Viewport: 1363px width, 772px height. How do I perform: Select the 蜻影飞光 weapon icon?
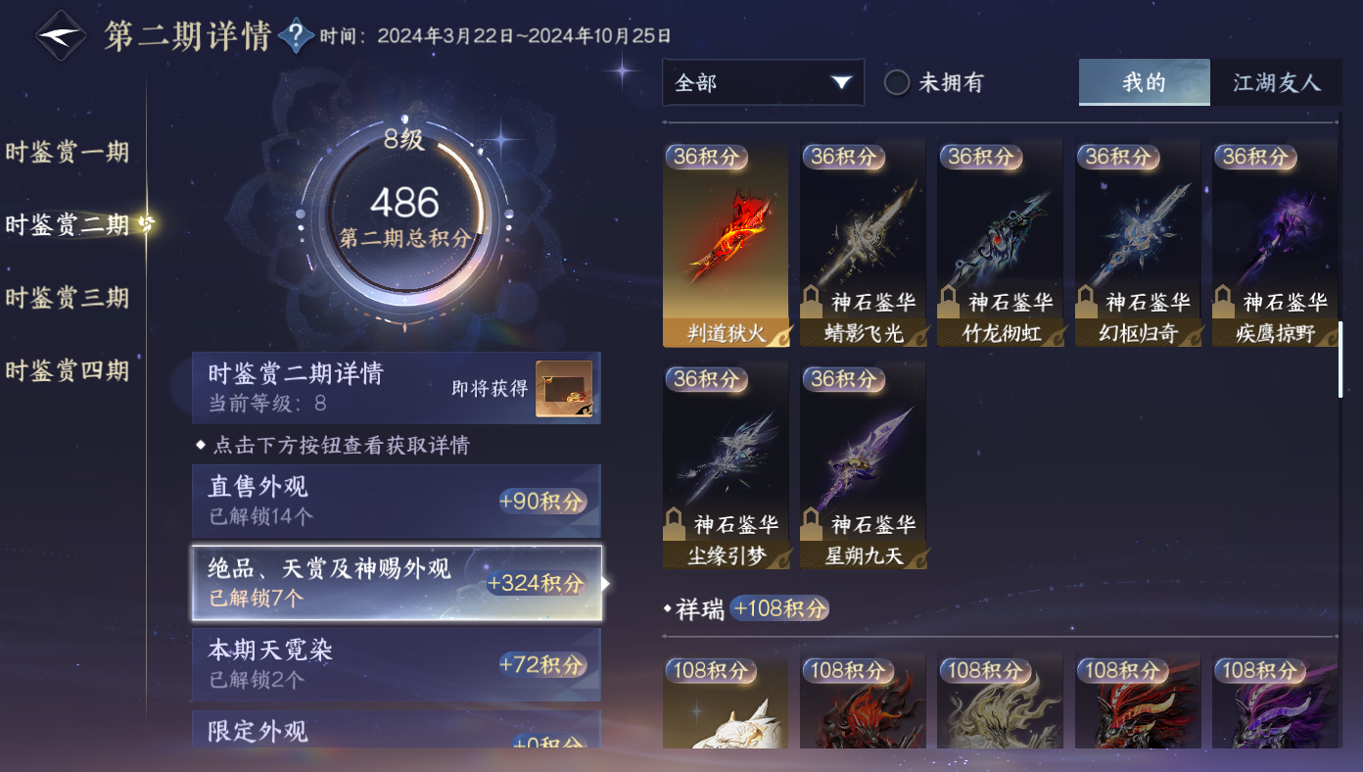pyautogui.click(x=863, y=244)
